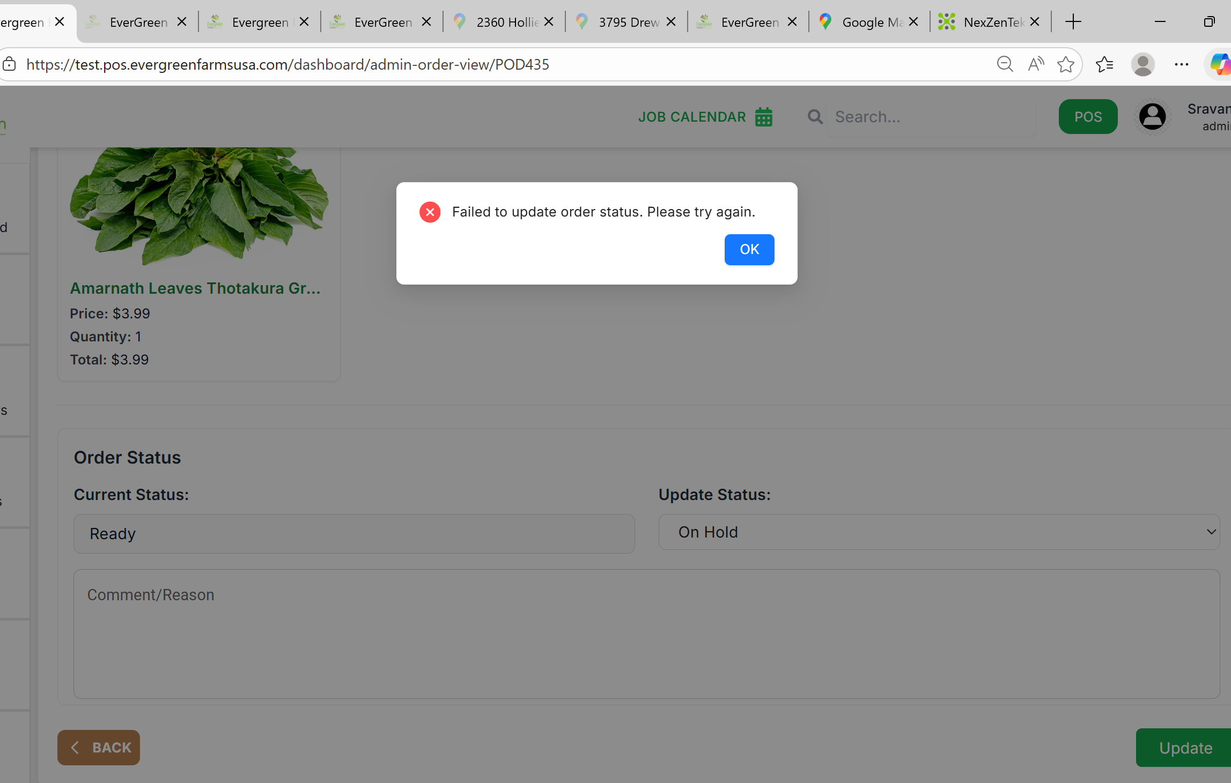
Task: Expand the Update Status dropdown
Action: pos(939,532)
